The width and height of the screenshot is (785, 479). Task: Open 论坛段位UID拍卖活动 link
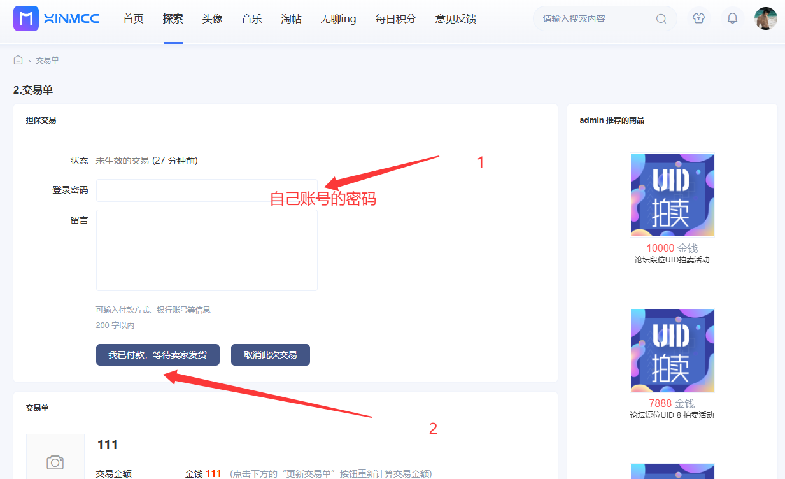(672, 260)
